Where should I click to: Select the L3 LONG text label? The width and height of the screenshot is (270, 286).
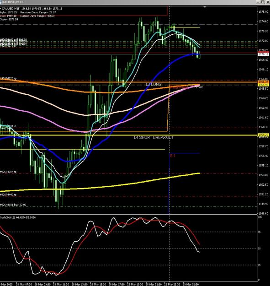click(x=154, y=84)
